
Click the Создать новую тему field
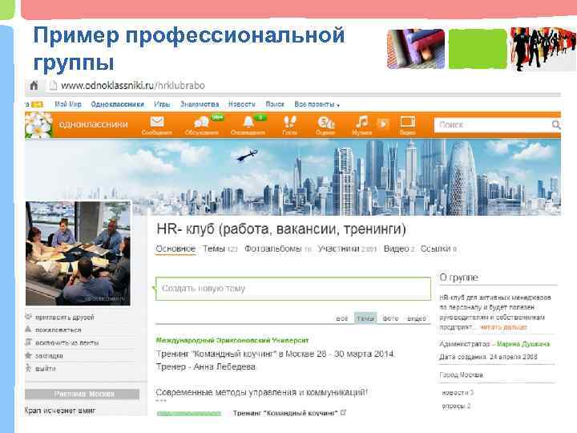pyautogui.click(x=293, y=289)
